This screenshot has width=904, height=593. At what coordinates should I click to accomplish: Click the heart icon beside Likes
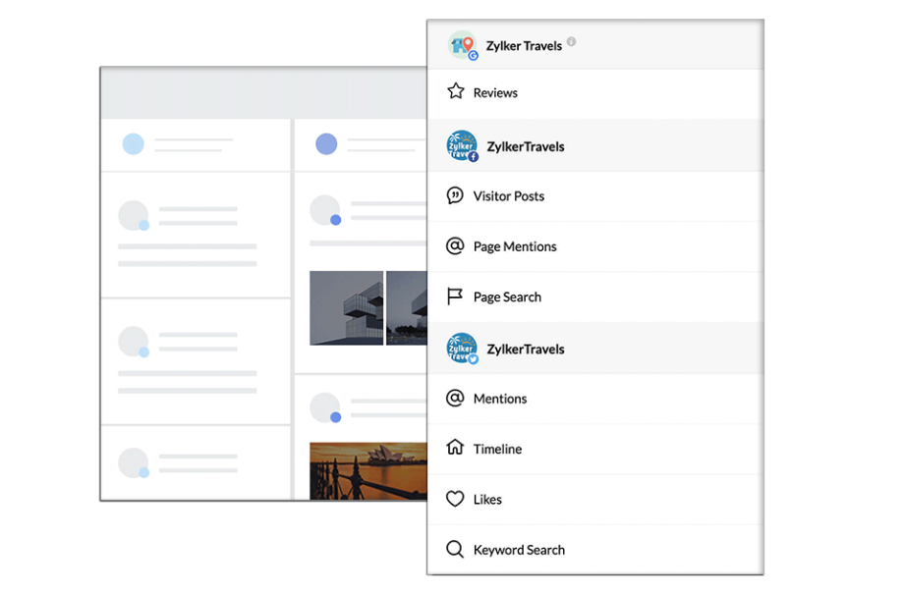point(455,499)
